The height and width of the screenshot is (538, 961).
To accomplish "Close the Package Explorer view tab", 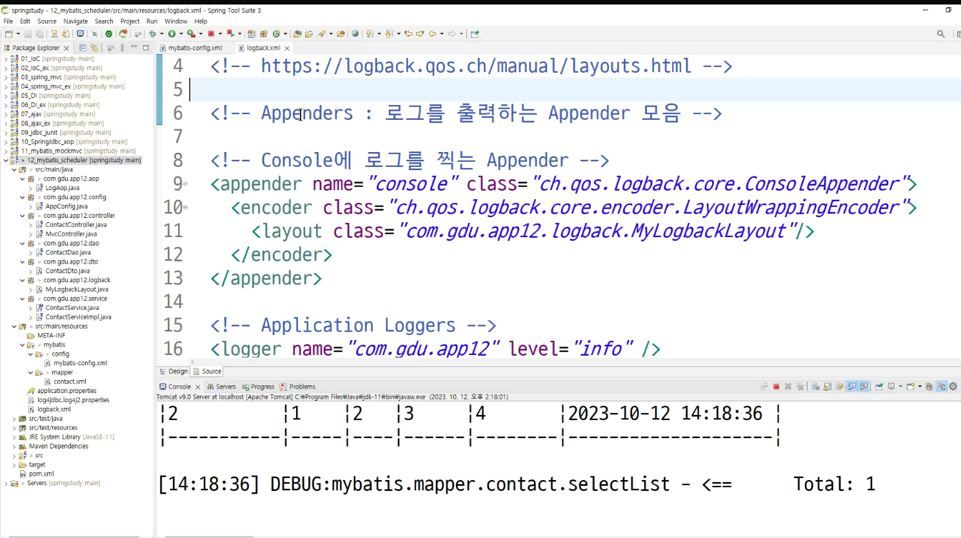I will tap(66, 48).
